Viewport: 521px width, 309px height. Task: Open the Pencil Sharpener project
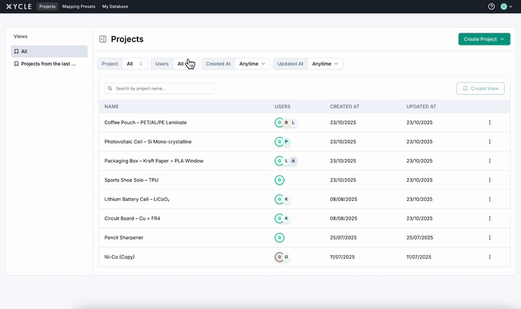(x=124, y=237)
